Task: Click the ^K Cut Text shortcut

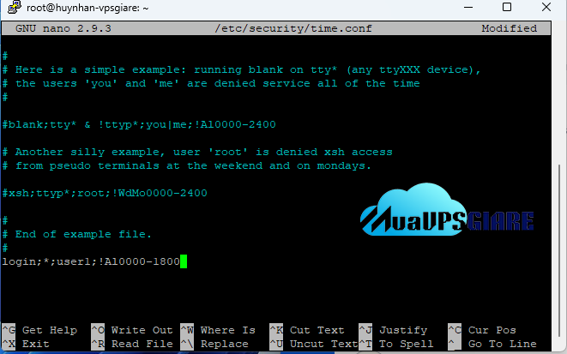Action: coord(312,330)
